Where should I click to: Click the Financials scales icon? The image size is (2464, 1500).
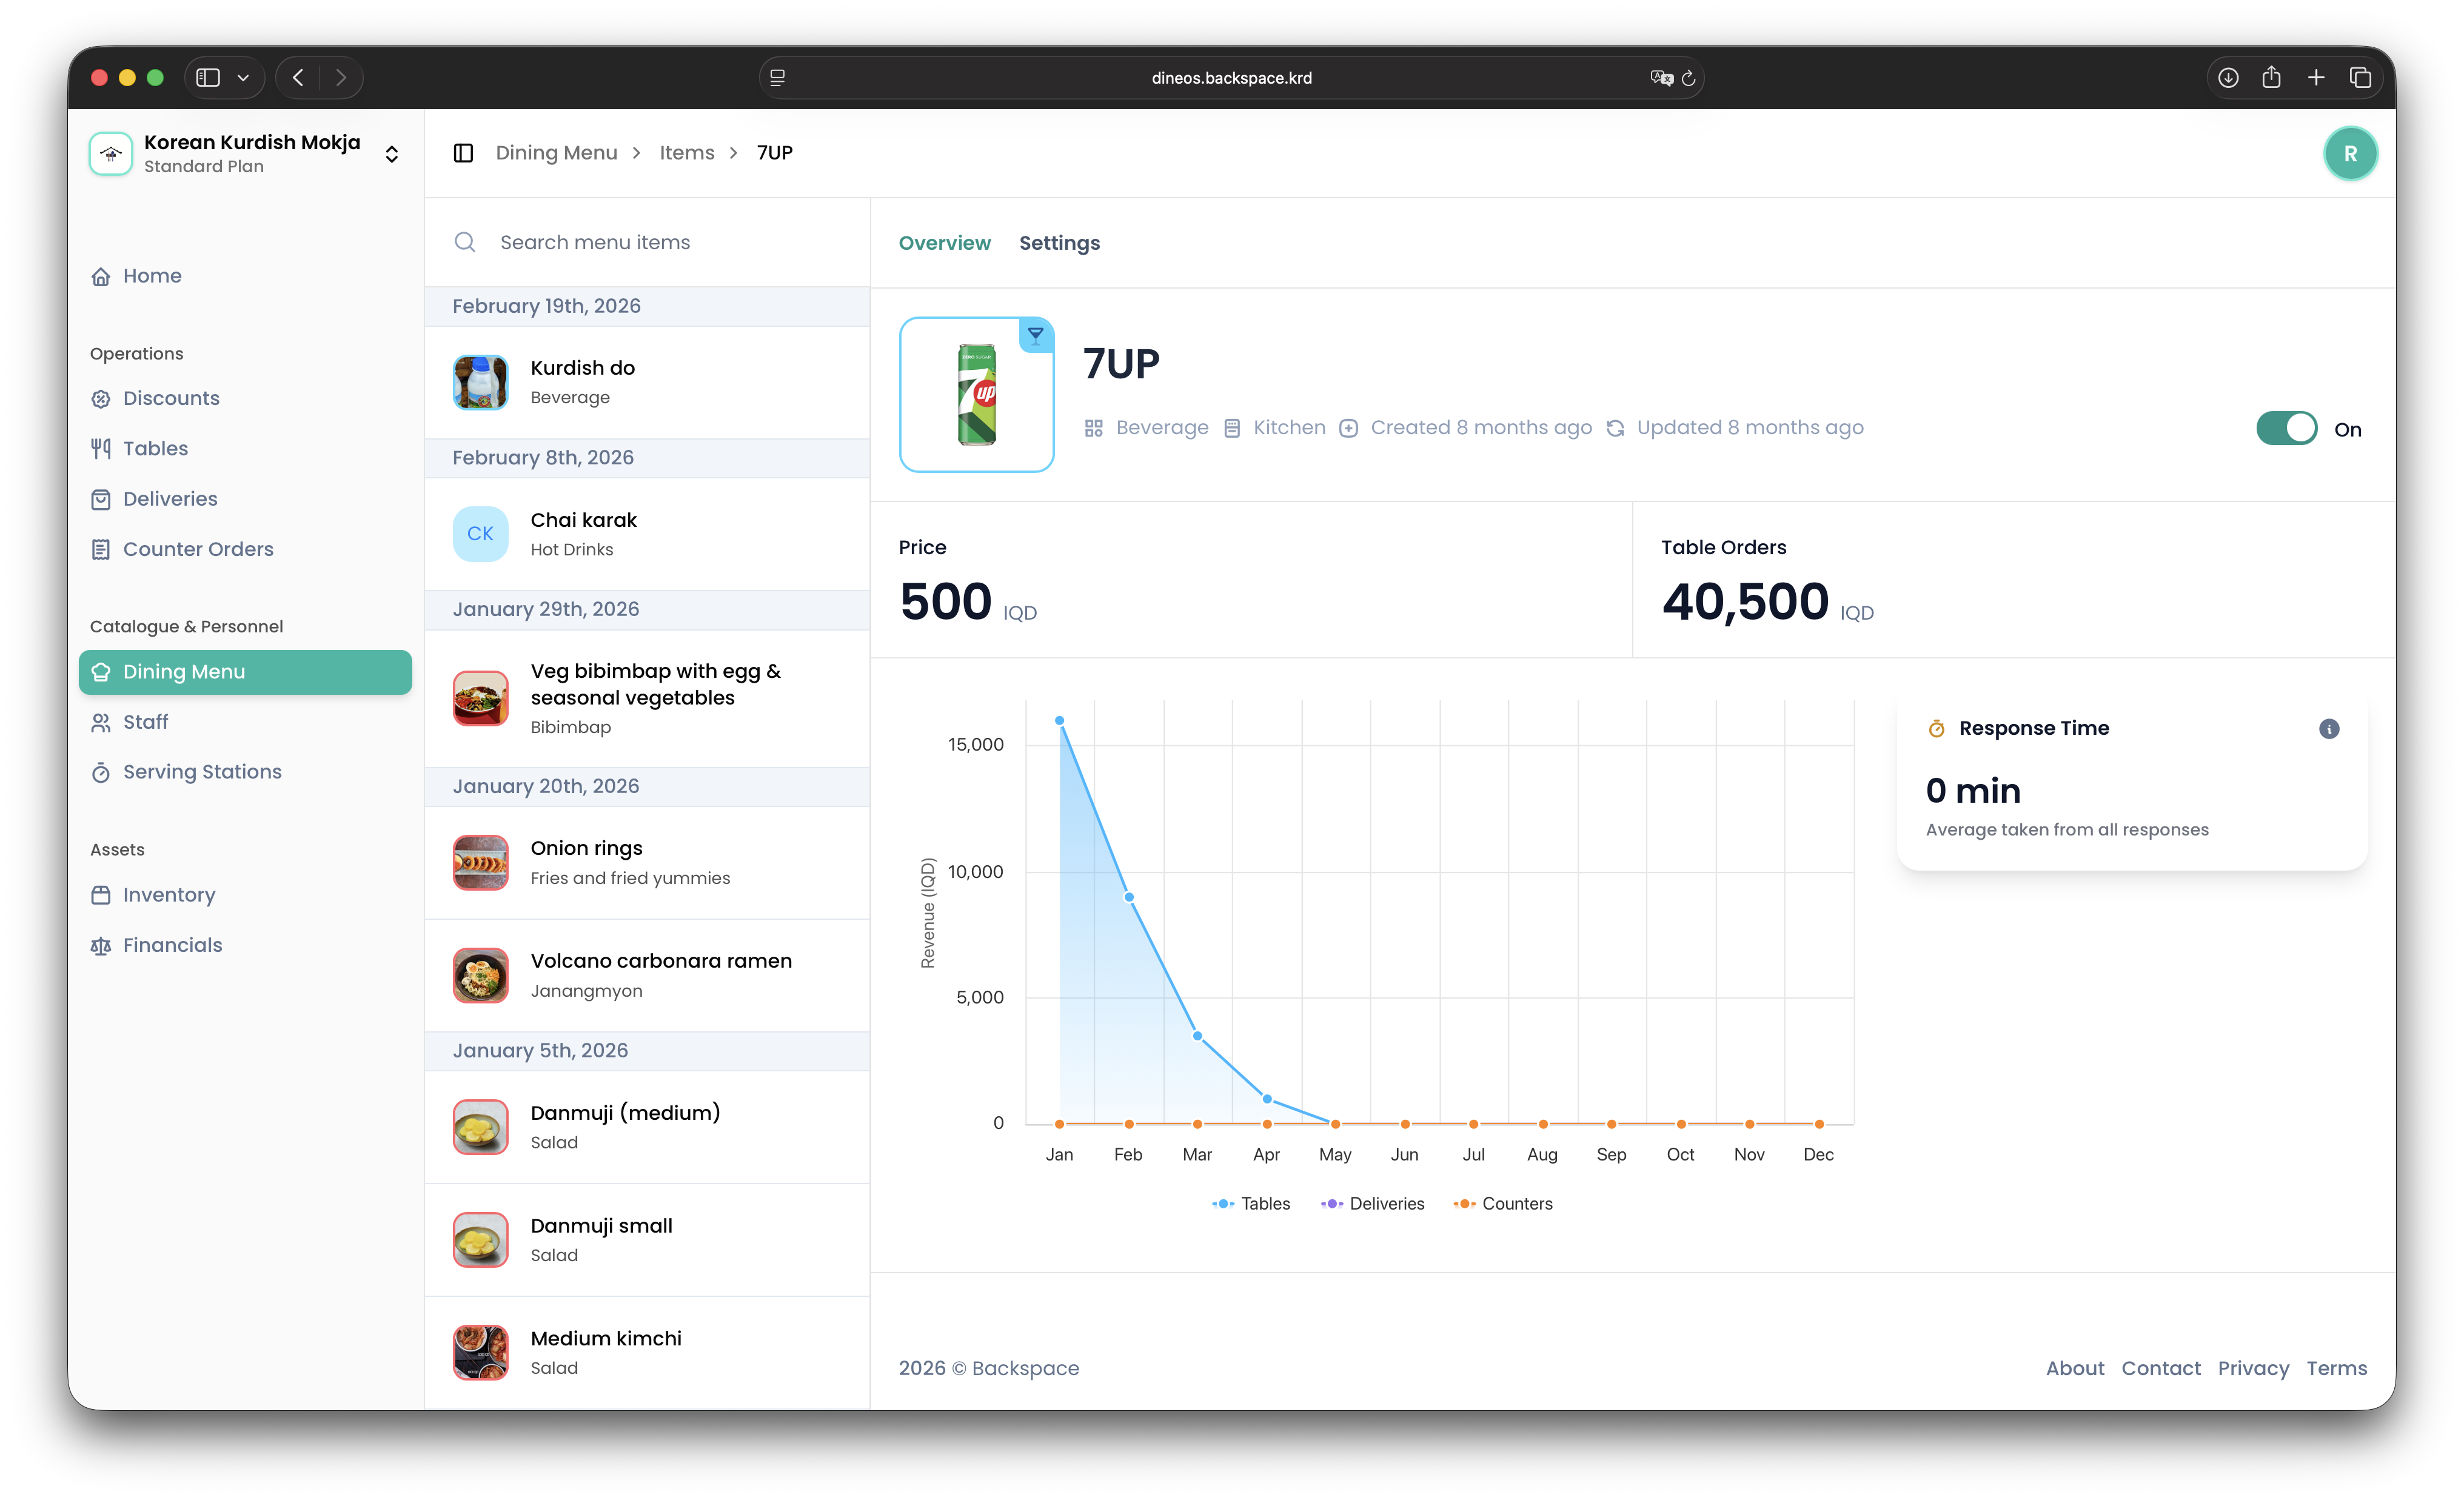[x=101, y=945]
